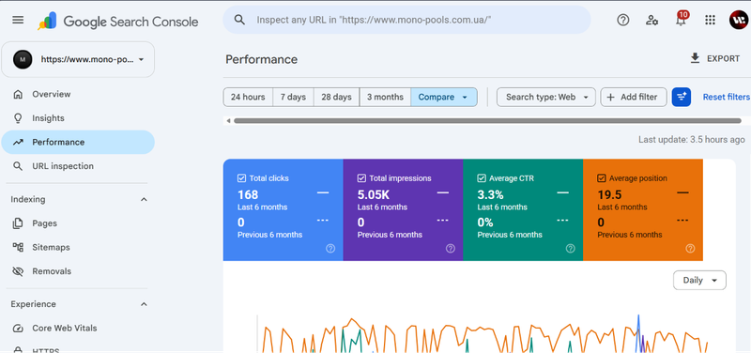751x353 pixels.
Task: Open the Daily granularity dropdown
Action: [699, 280]
